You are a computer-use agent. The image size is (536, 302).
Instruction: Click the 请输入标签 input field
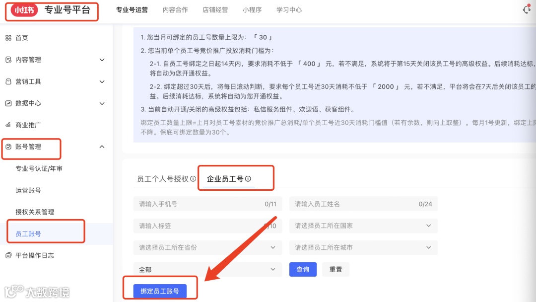coord(207,226)
